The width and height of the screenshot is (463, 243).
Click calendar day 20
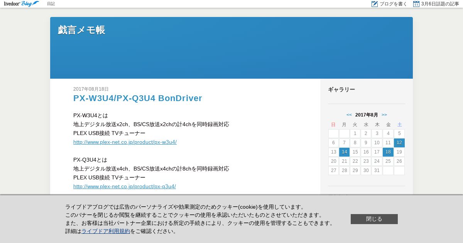[x=334, y=161]
